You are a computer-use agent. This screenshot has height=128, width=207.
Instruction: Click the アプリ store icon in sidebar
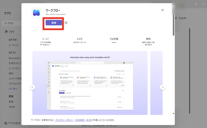6,32
